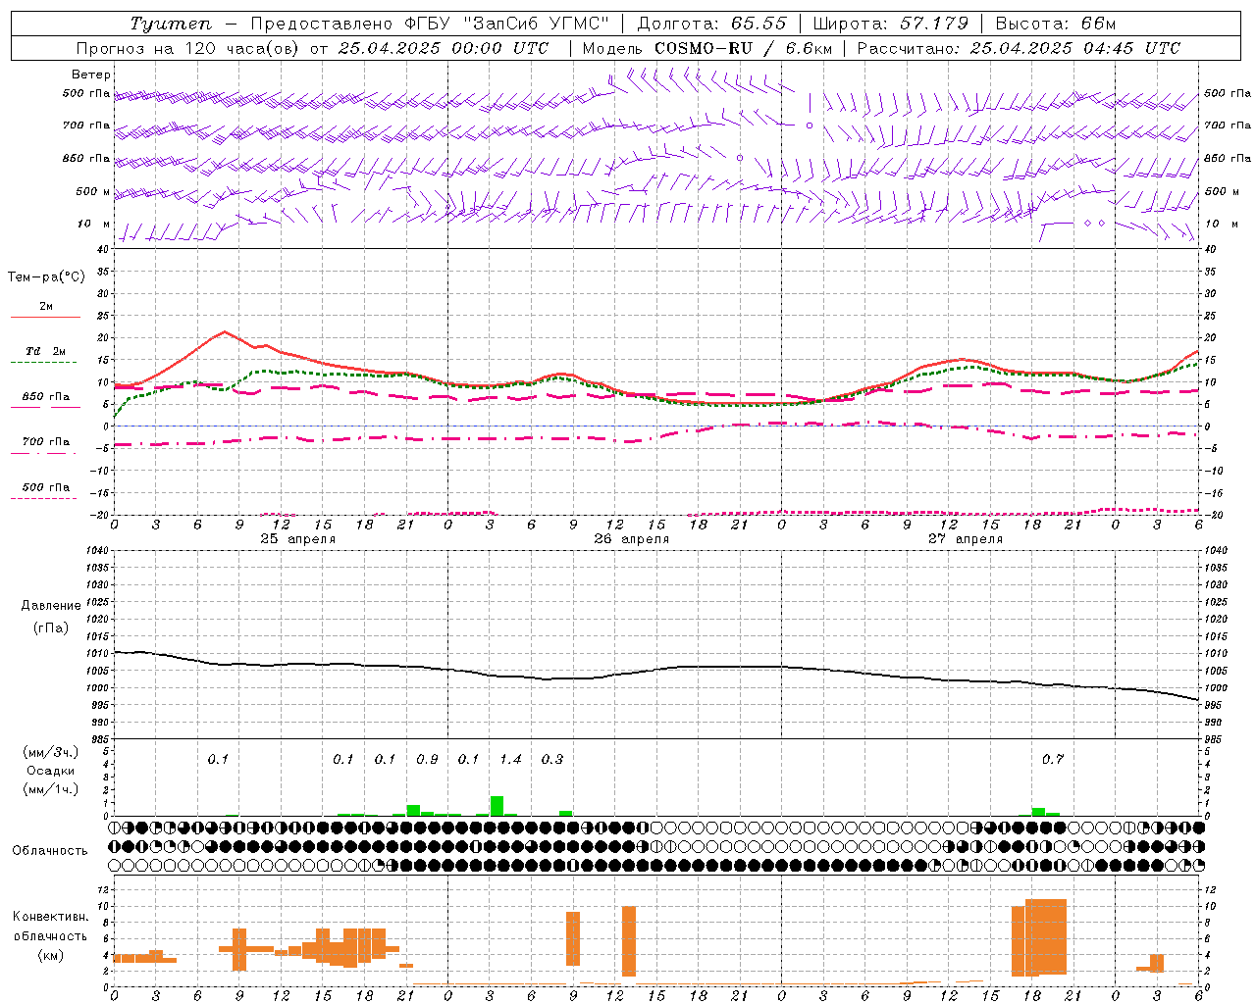Click the "Тем-ра(°C)" temperature panel label

point(46,277)
